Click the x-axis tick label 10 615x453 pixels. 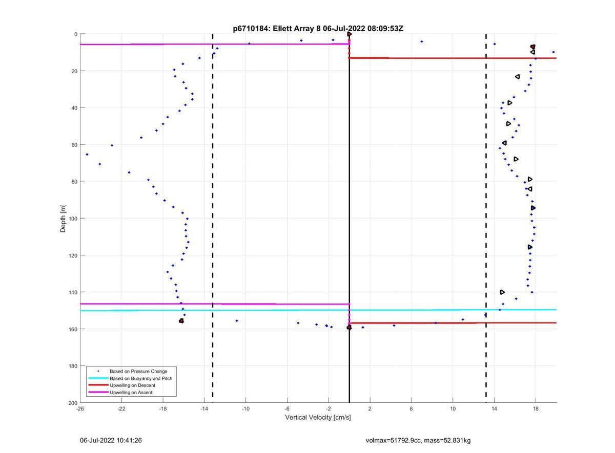tap(453, 408)
